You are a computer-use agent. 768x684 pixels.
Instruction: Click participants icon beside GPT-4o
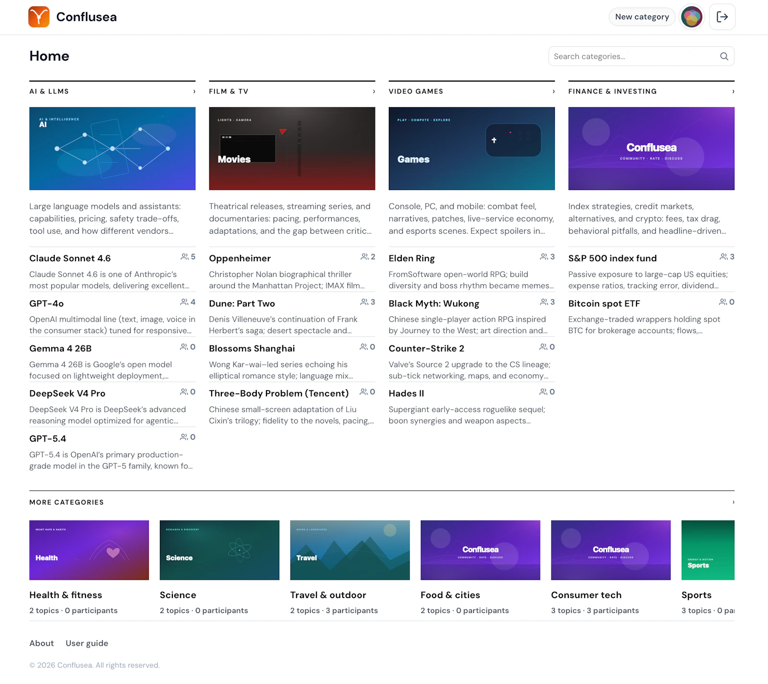(x=184, y=302)
